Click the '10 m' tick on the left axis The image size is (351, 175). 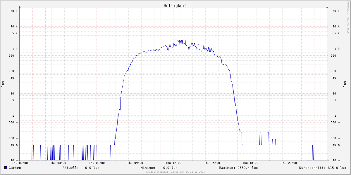(x=14, y=160)
